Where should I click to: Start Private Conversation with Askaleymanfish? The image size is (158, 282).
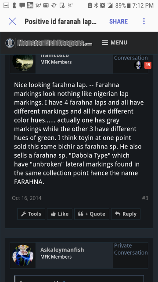point(131,249)
